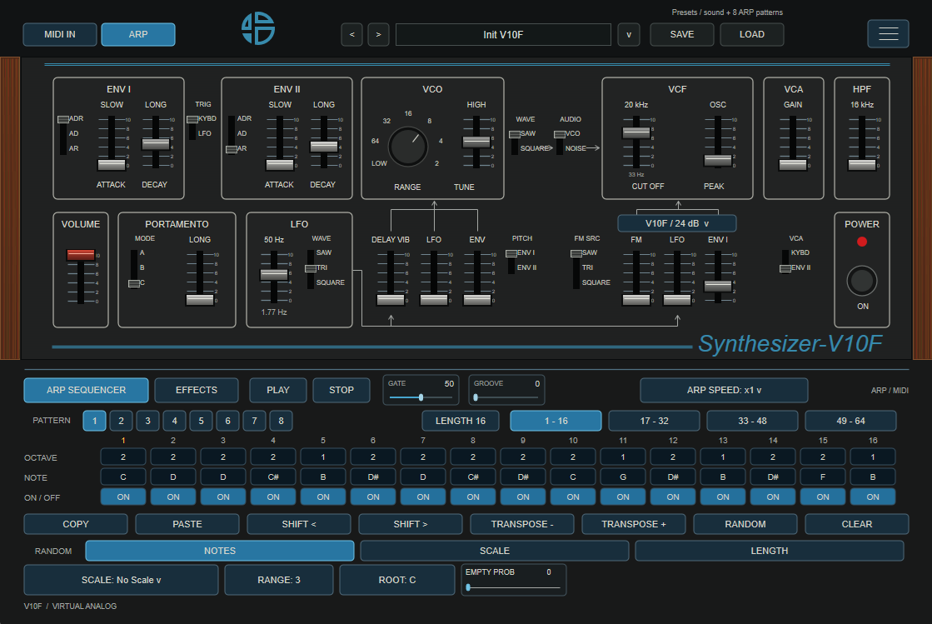Select random SCALE mode tab
Image resolution: width=932 pixels, height=624 pixels.
[x=495, y=551]
